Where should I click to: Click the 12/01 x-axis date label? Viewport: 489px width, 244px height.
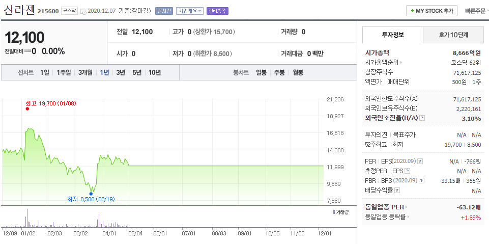pos(324,233)
